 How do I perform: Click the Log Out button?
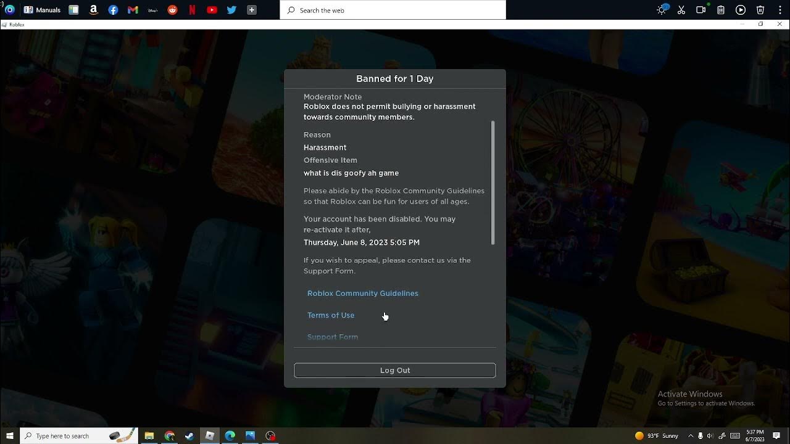395,370
